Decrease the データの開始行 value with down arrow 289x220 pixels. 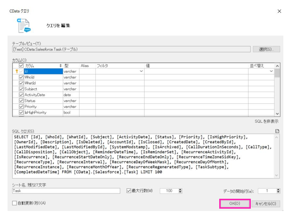coord(278,192)
